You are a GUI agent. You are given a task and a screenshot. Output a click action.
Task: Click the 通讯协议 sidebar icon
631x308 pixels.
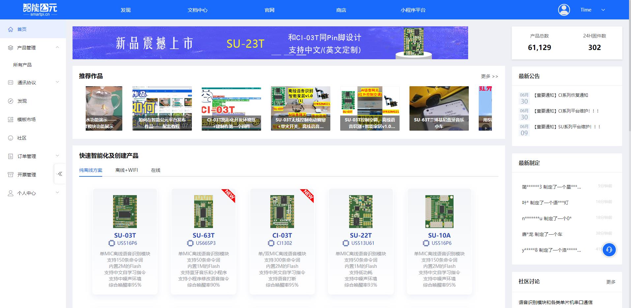[11, 83]
